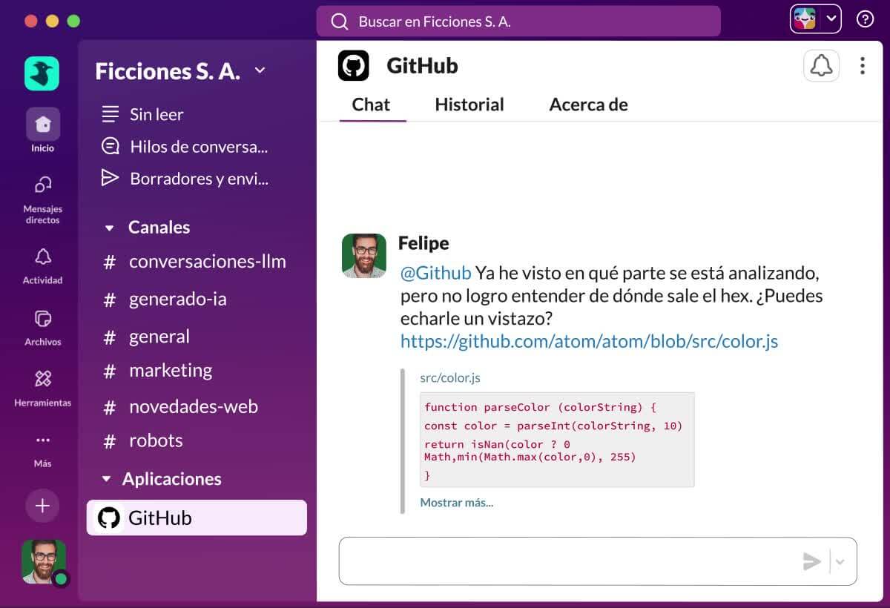Click the code snippet block
The height and width of the screenshot is (608, 890).
click(x=557, y=440)
